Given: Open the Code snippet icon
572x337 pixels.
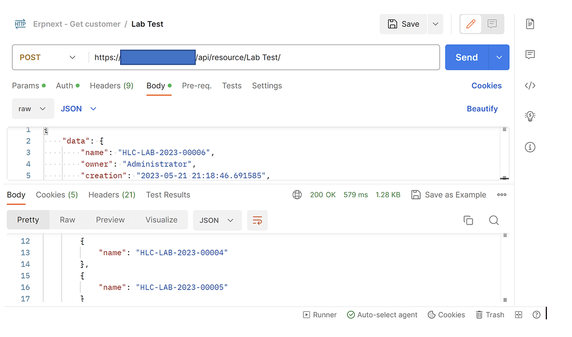Looking at the screenshot, I should (x=530, y=86).
